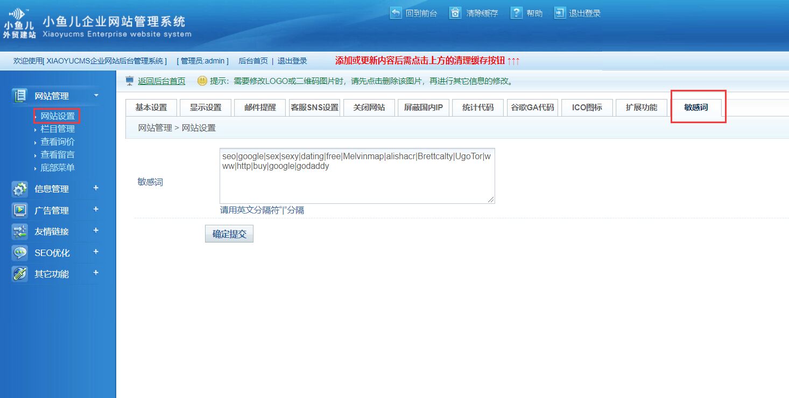The width and height of the screenshot is (789, 398).
Task: Click the help question mark icon
Action: 517,13
